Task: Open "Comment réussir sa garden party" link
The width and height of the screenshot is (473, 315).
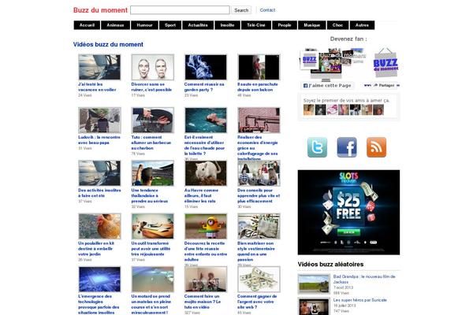Action: [x=204, y=87]
